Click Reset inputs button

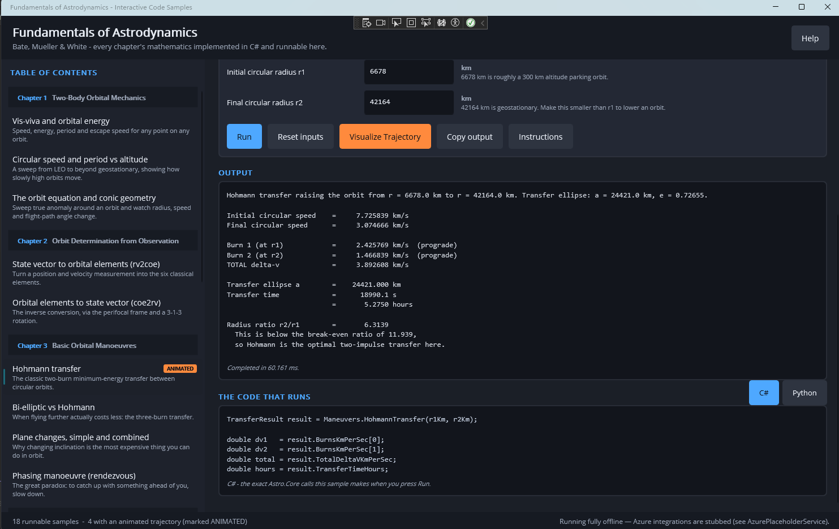[x=300, y=136]
